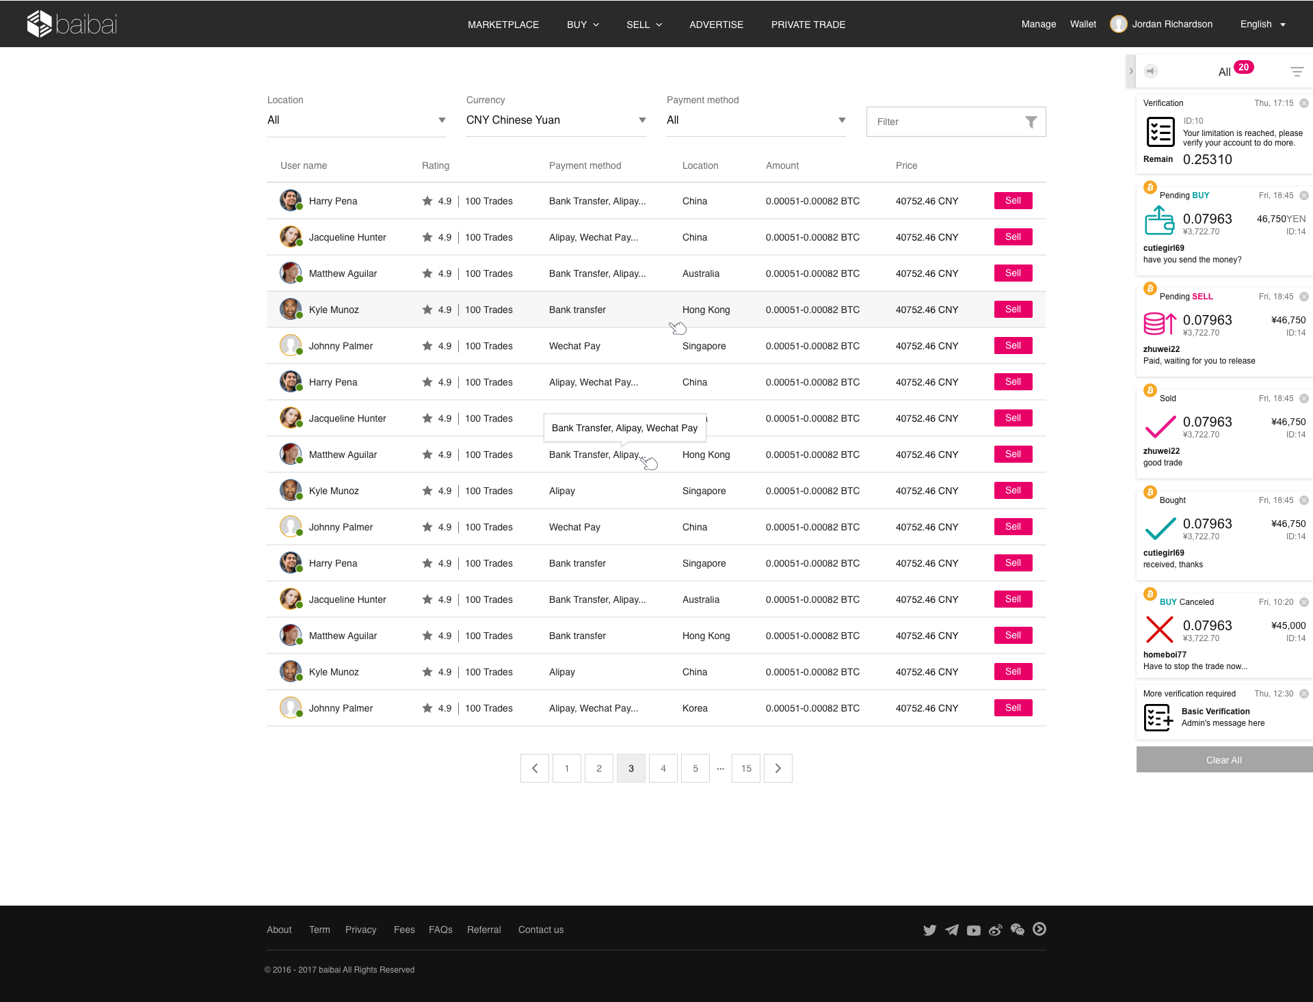Open the Telegram social icon
The height and width of the screenshot is (1002, 1313).
(951, 930)
